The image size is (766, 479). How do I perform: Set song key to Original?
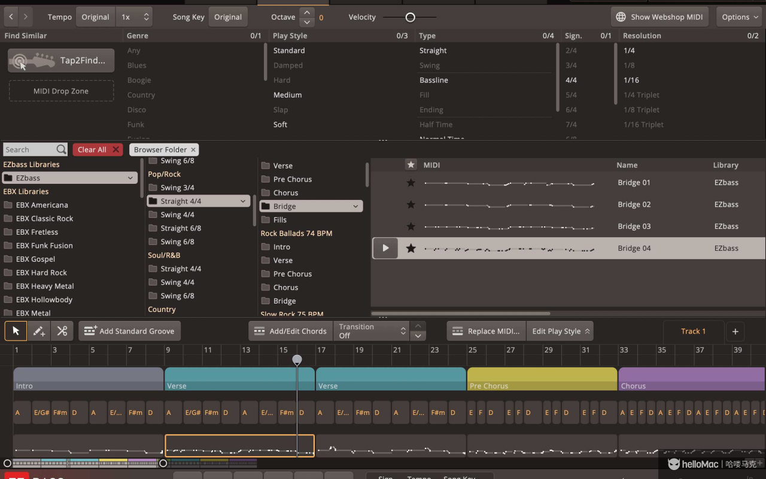[x=228, y=17]
